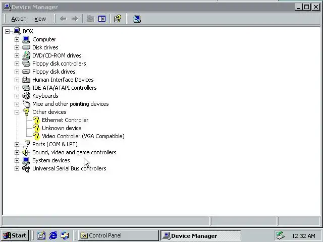323x242 pixels.
Task: Open the View menu
Action: tap(40, 19)
